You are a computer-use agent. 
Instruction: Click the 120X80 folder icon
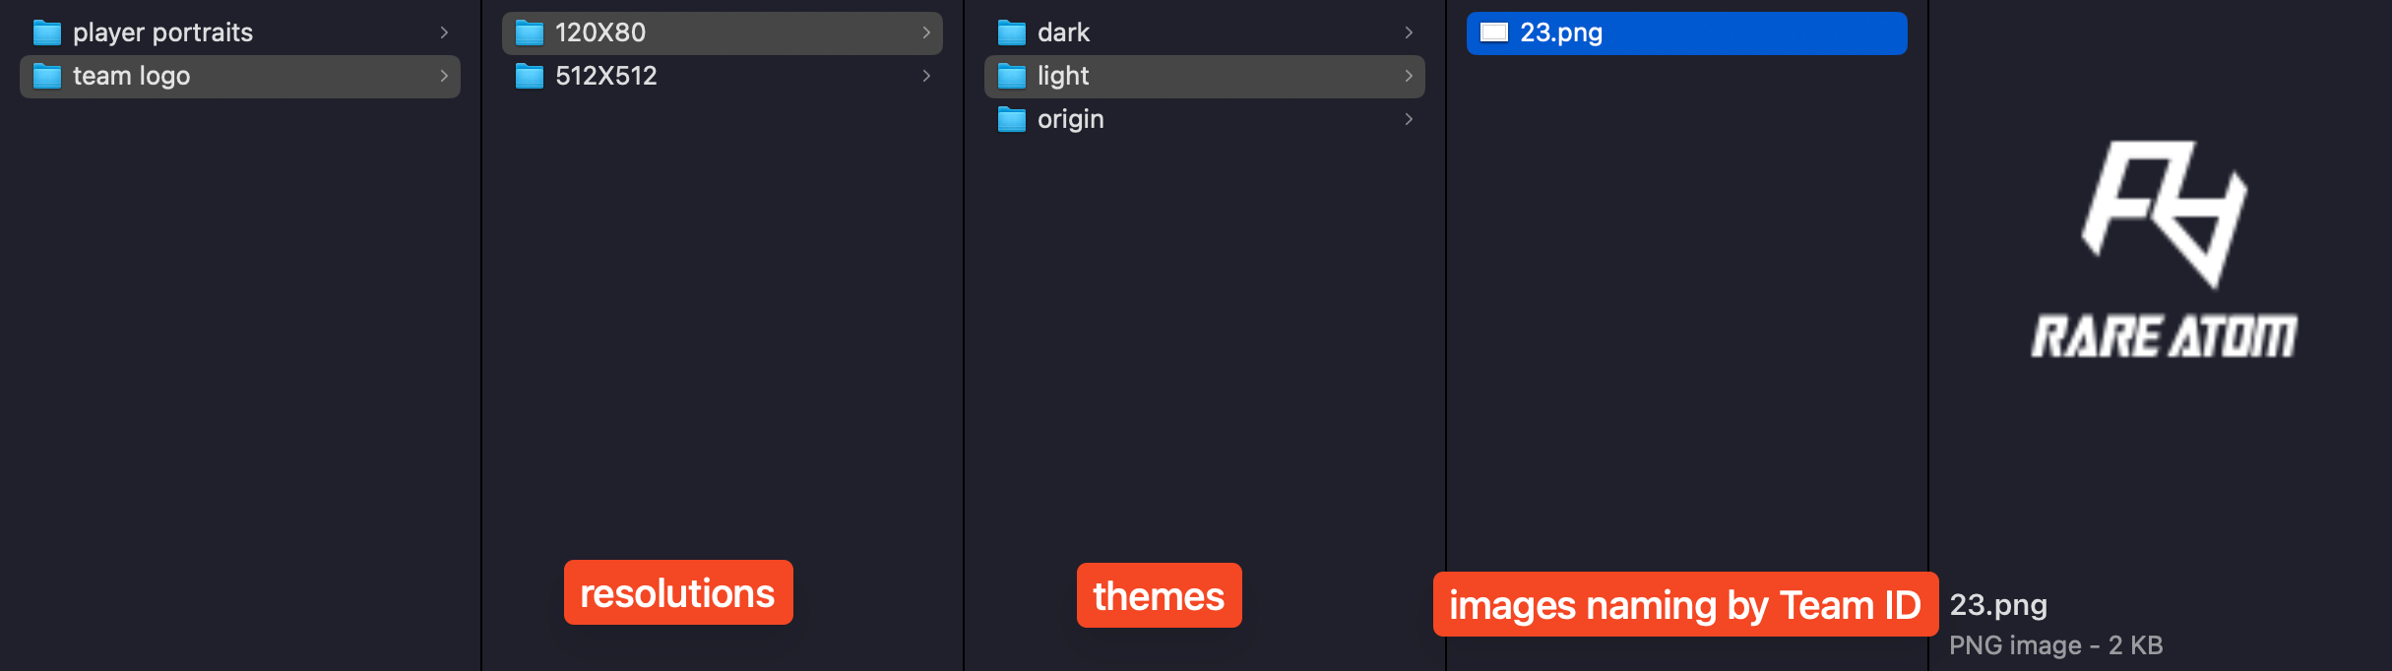click(529, 33)
